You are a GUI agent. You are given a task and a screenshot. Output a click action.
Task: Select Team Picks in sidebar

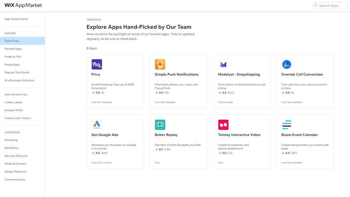(22, 41)
